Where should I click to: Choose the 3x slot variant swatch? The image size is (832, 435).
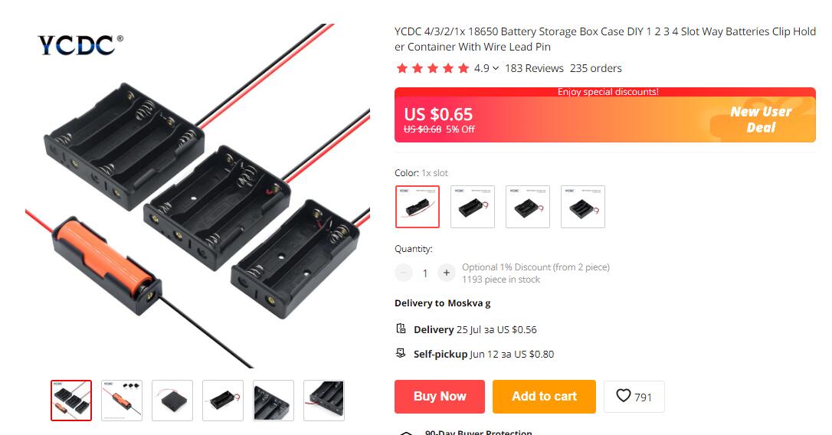tap(528, 206)
